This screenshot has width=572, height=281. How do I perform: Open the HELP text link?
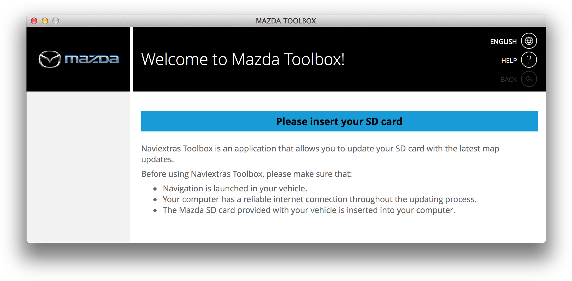[509, 60]
